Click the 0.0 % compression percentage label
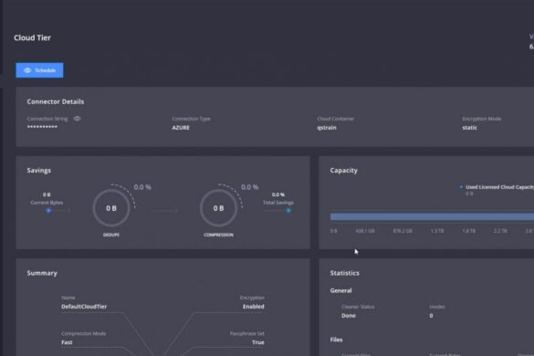Image resolution: width=534 pixels, height=356 pixels. (249, 187)
